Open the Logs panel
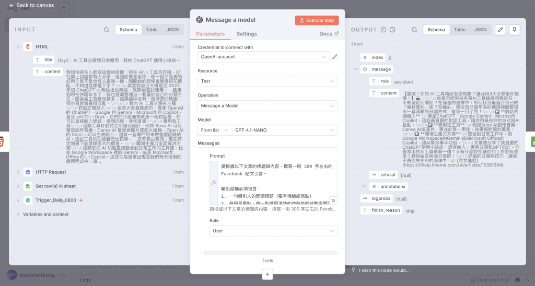Image resolution: width=535 pixels, height=286 pixels. (85, 280)
